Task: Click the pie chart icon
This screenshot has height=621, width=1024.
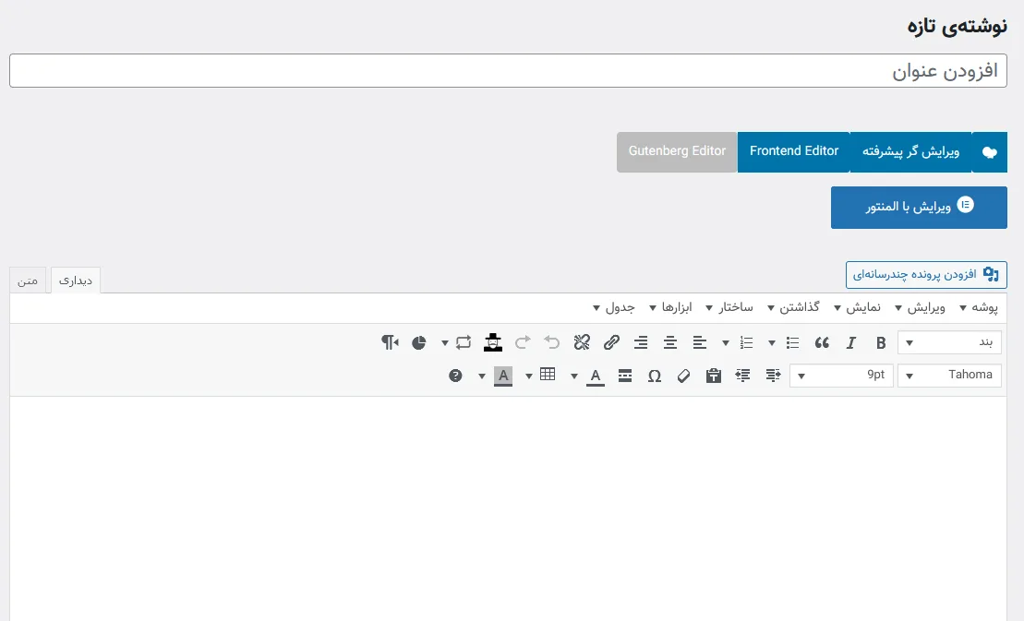Action: tap(418, 342)
